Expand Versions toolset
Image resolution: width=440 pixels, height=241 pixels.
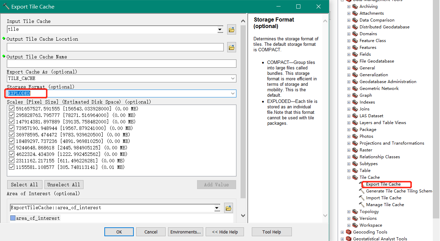(x=349, y=218)
